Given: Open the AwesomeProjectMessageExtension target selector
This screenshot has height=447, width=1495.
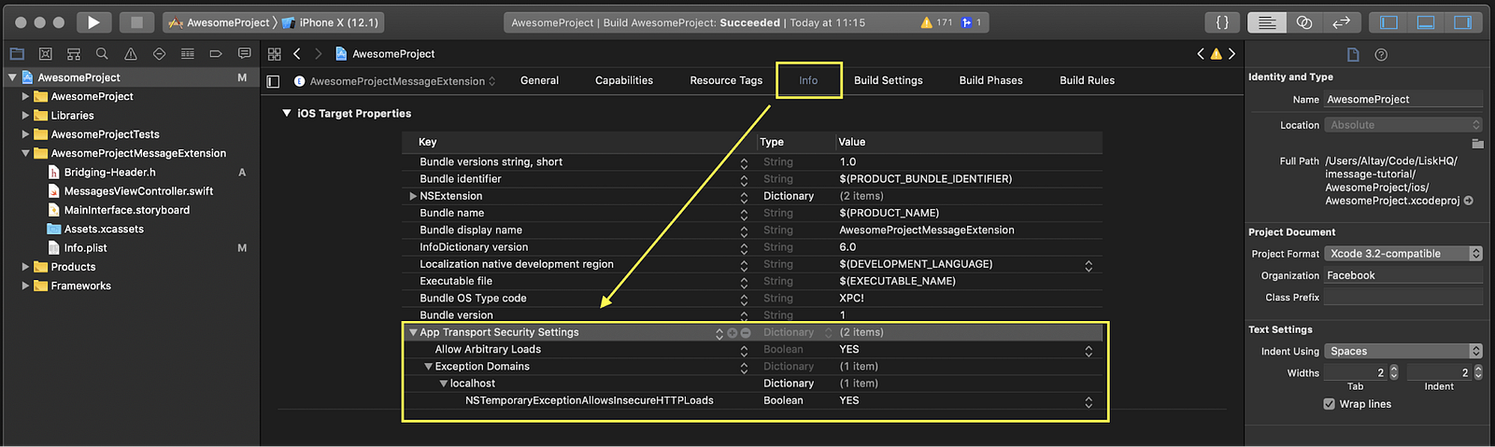Looking at the screenshot, I should coord(394,81).
